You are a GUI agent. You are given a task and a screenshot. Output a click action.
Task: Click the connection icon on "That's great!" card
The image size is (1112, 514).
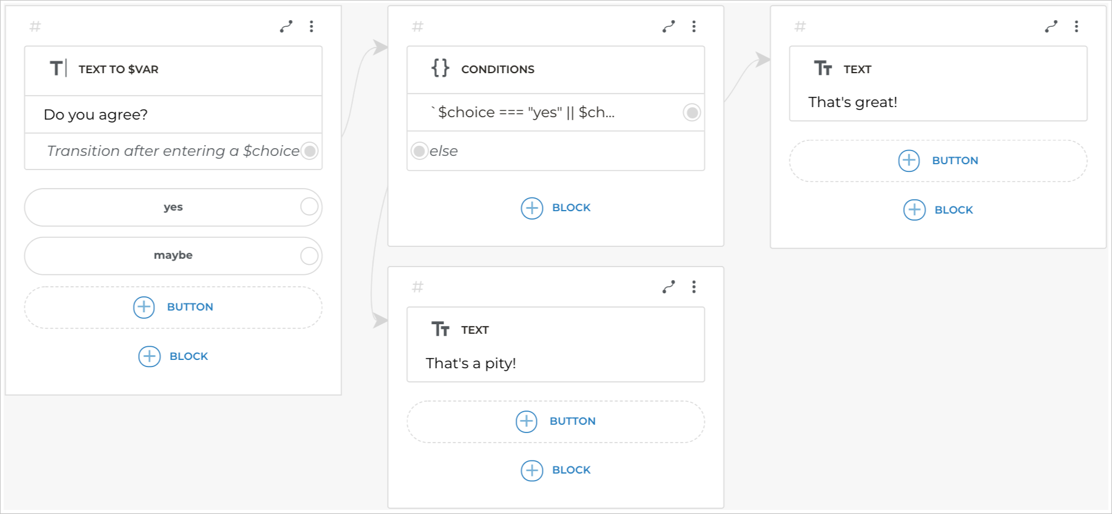click(x=1051, y=26)
